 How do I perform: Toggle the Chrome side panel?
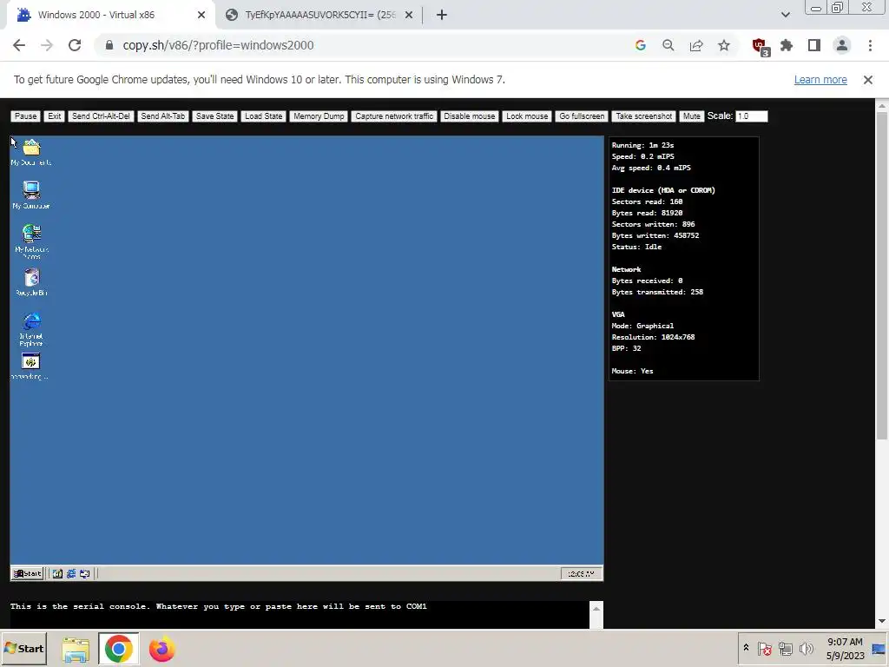point(814,45)
